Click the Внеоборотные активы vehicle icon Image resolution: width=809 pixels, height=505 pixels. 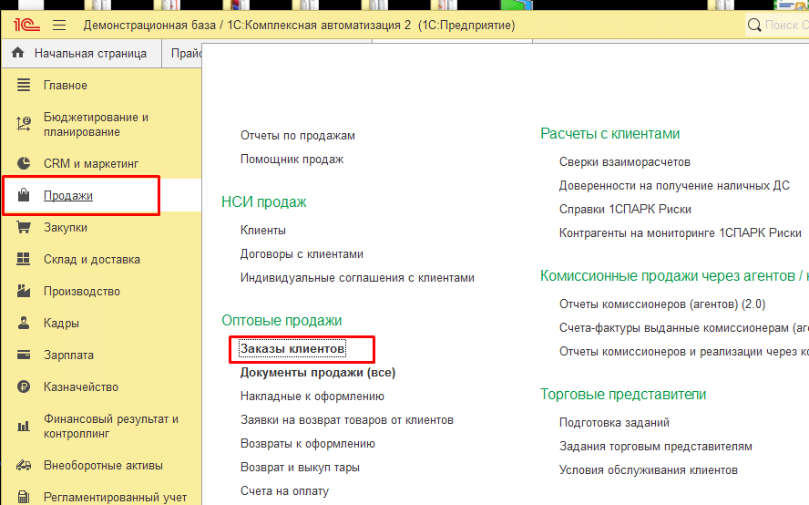pyautogui.click(x=24, y=465)
